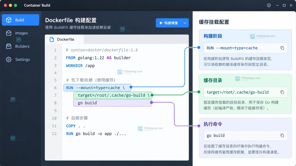Click the Dockerfile file icon in tab
This screenshot has height=166, width=296.
[52, 39]
